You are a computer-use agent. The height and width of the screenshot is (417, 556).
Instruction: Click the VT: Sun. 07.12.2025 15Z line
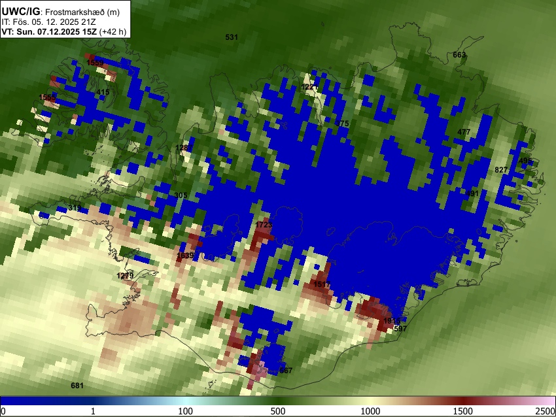tap(64, 31)
